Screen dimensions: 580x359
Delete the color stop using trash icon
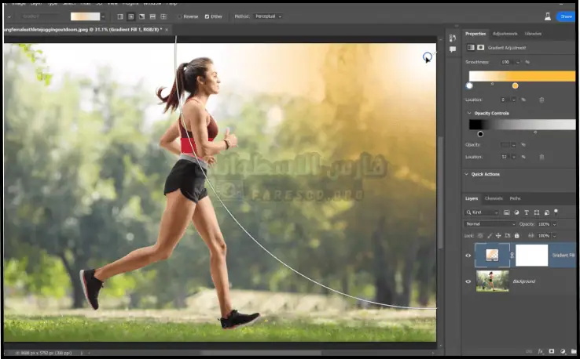coord(542,100)
